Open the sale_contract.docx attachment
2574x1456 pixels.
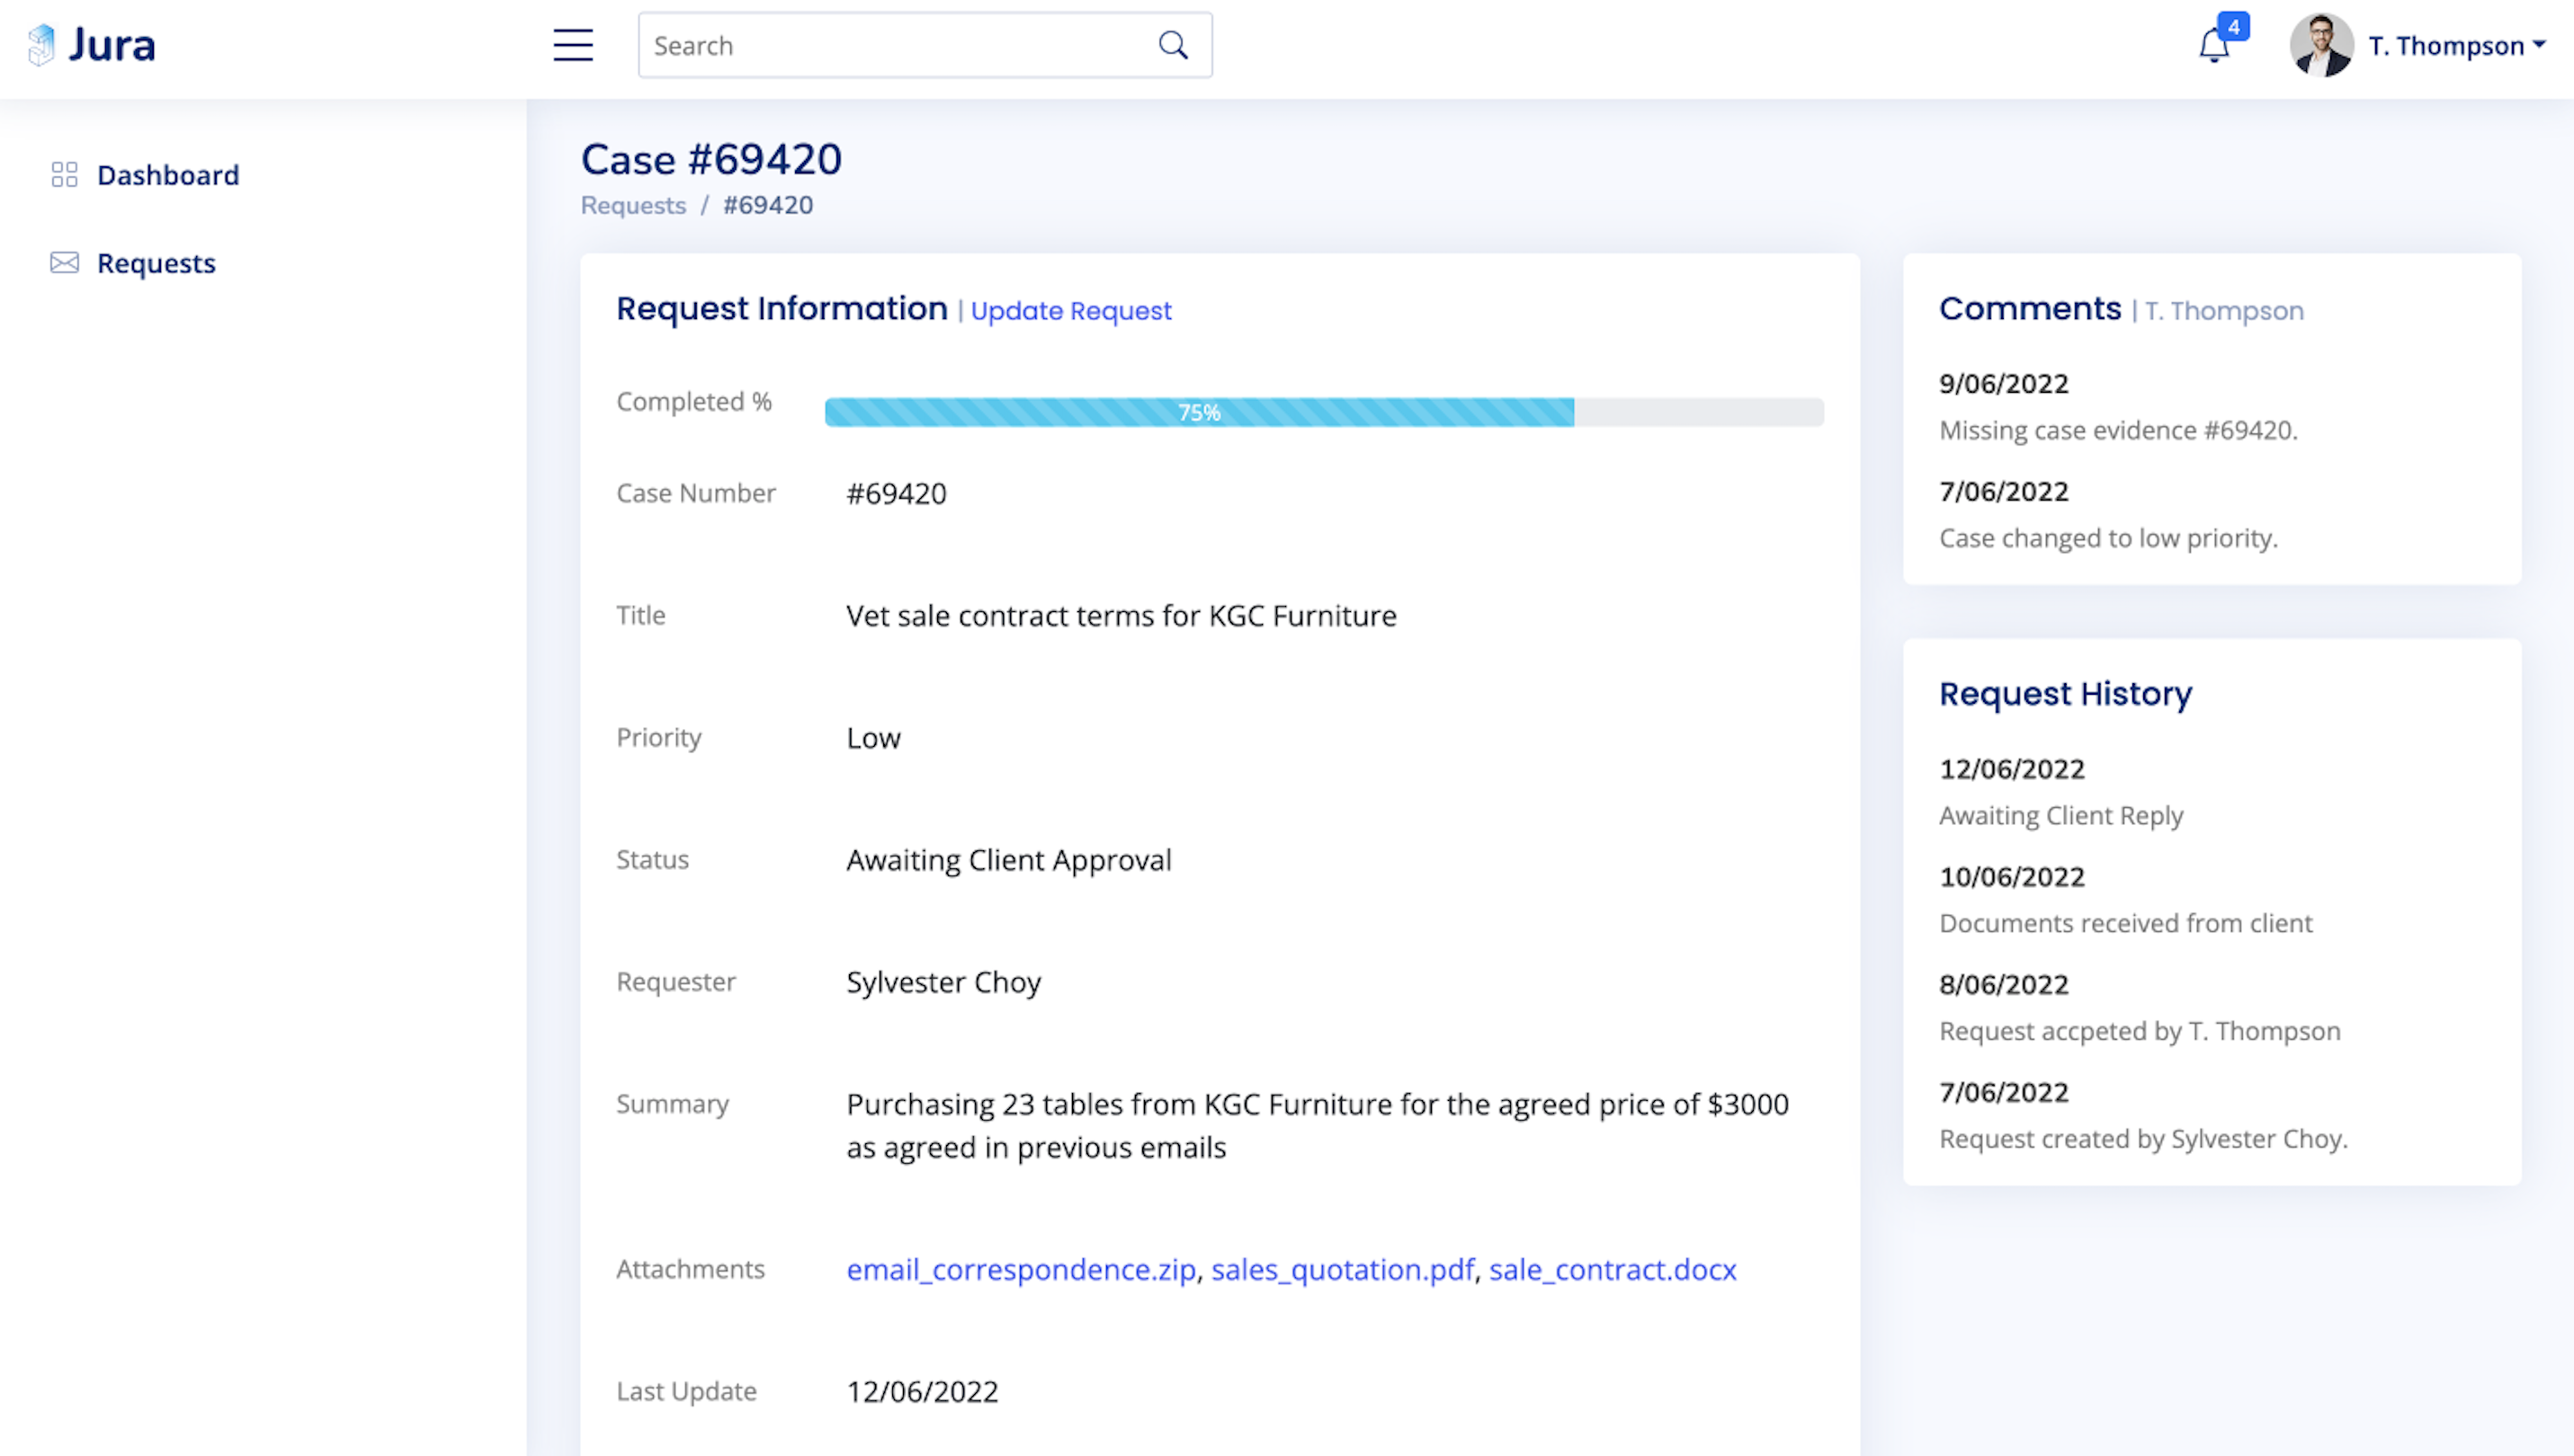point(1612,1269)
